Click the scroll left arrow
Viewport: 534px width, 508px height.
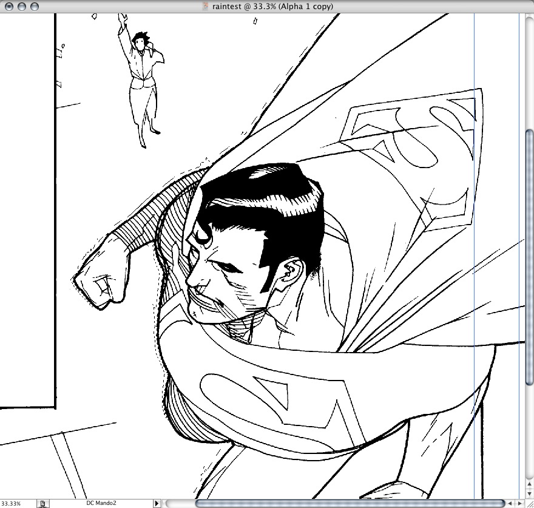tap(510, 503)
